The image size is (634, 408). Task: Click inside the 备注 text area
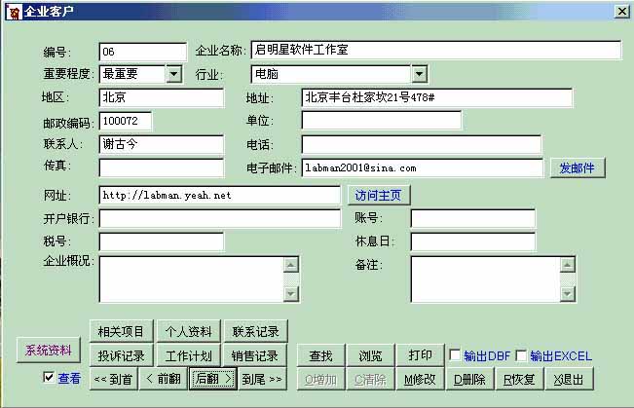pyautogui.click(x=485, y=279)
